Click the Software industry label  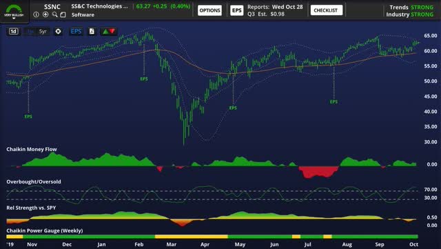point(83,14)
